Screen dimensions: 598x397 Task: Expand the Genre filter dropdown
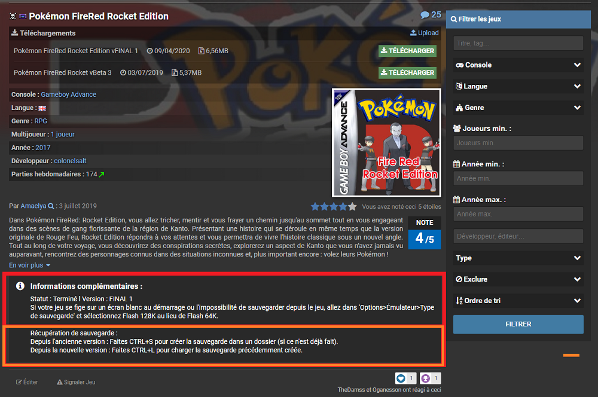[x=518, y=108]
